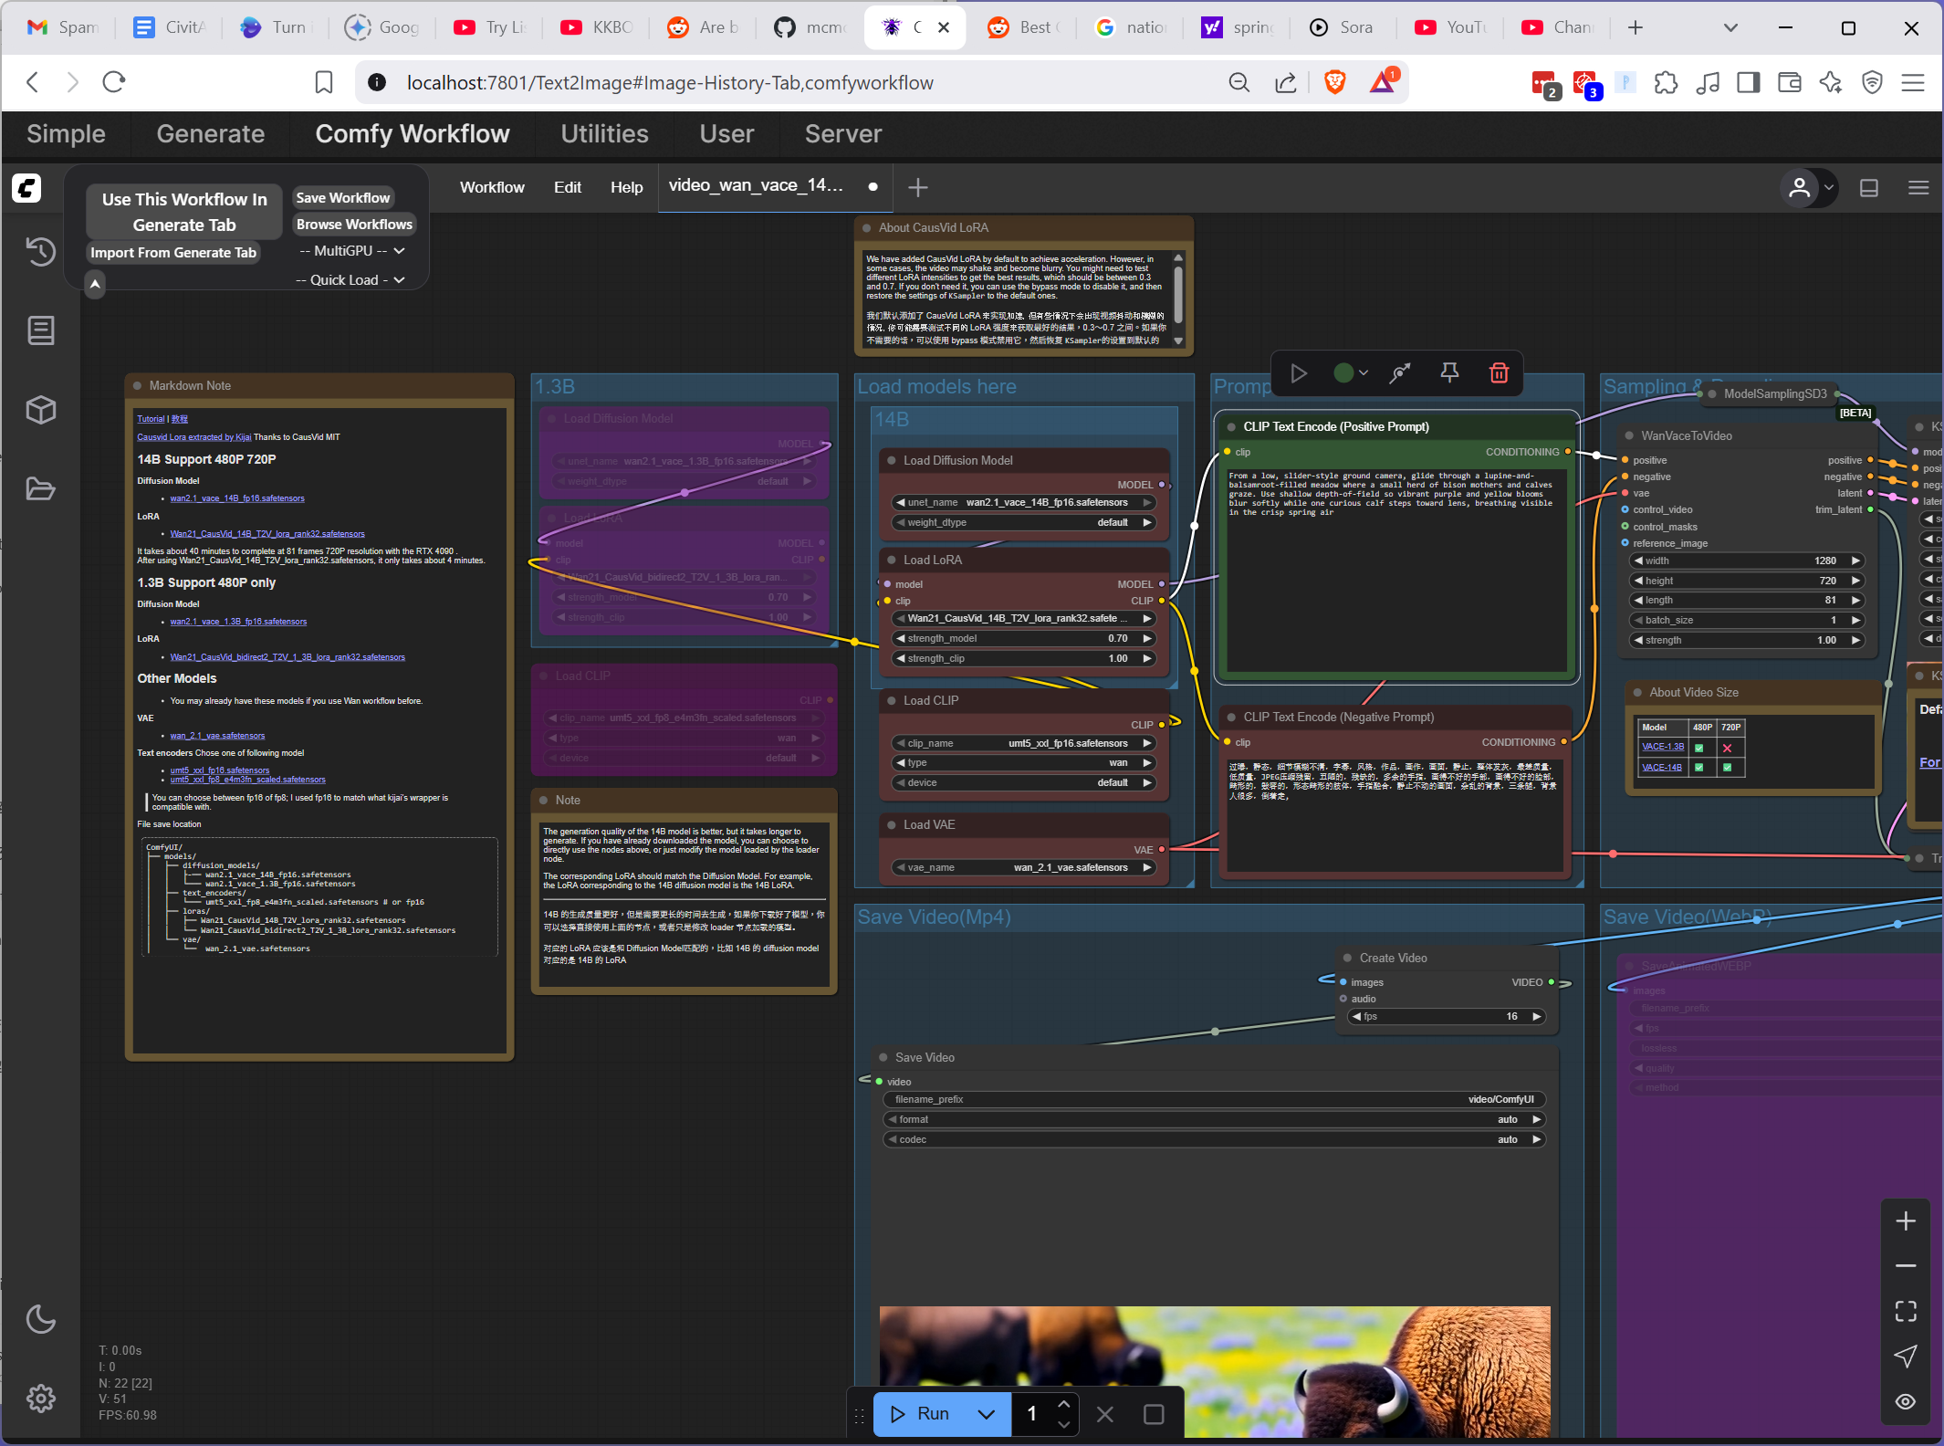Click the pin icon in node toolbox

(1449, 372)
